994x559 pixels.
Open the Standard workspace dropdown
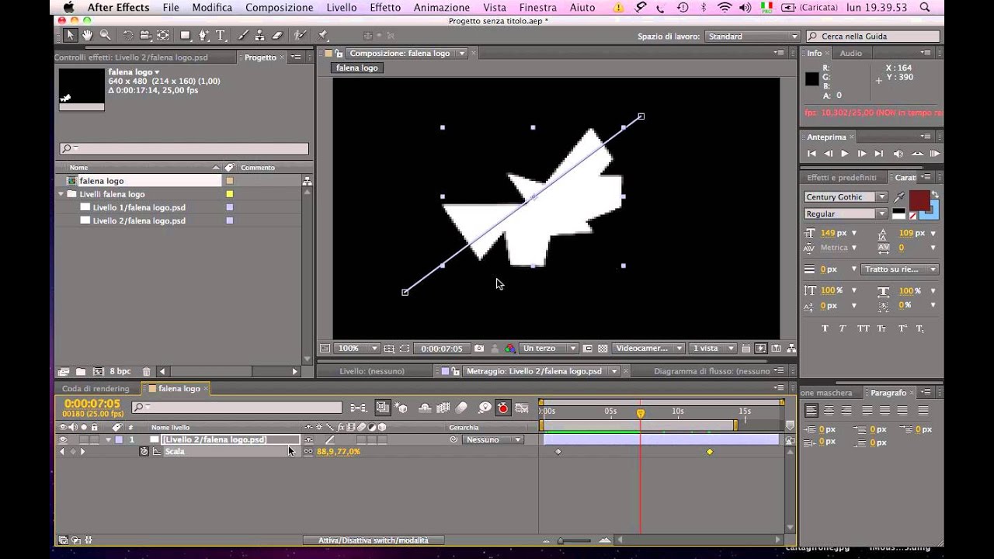click(x=752, y=36)
